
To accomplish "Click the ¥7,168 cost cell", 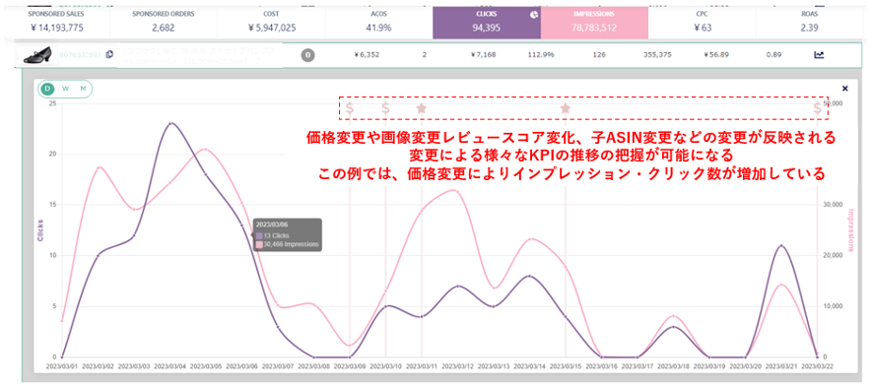I will 483,54.
